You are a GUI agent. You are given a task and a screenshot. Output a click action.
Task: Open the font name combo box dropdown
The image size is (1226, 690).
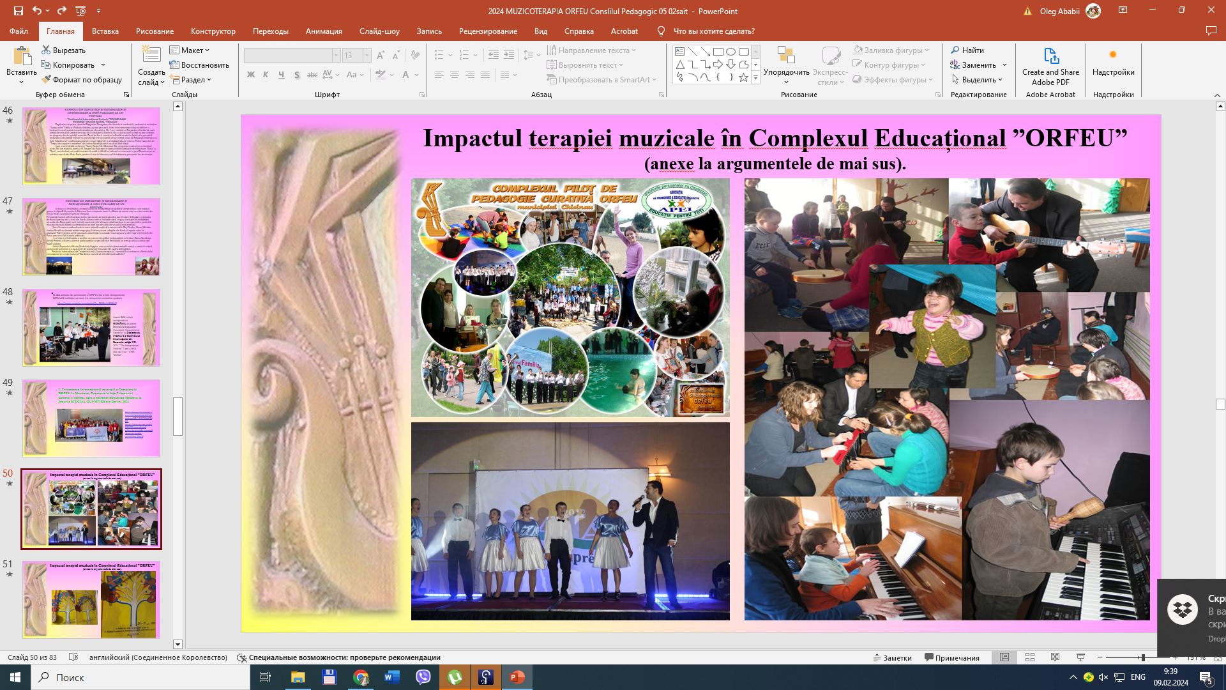tap(336, 56)
